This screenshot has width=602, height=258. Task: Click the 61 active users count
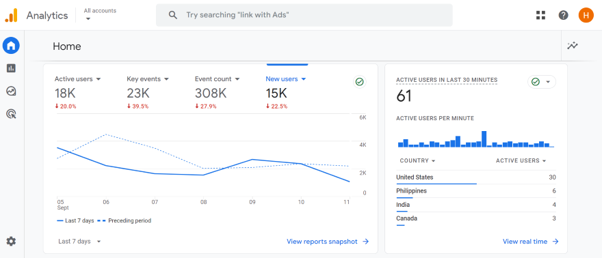point(404,96)
